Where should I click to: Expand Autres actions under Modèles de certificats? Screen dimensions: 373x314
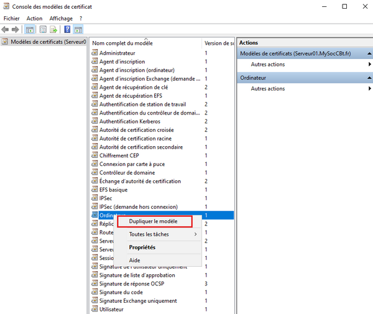pos(267,65)
